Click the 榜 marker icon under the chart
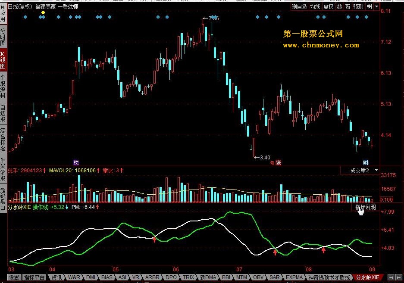 tap(76, 162)
